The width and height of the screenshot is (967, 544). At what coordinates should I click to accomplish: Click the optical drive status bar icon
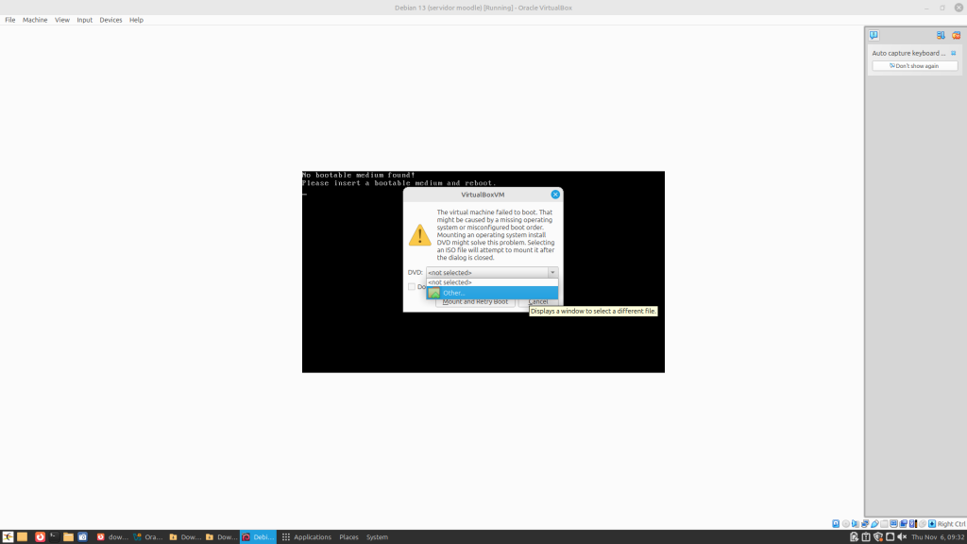coord(845,523)
